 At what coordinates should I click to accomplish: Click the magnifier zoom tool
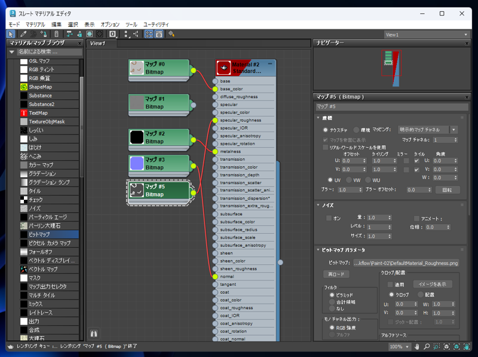(x=427, y=347)
